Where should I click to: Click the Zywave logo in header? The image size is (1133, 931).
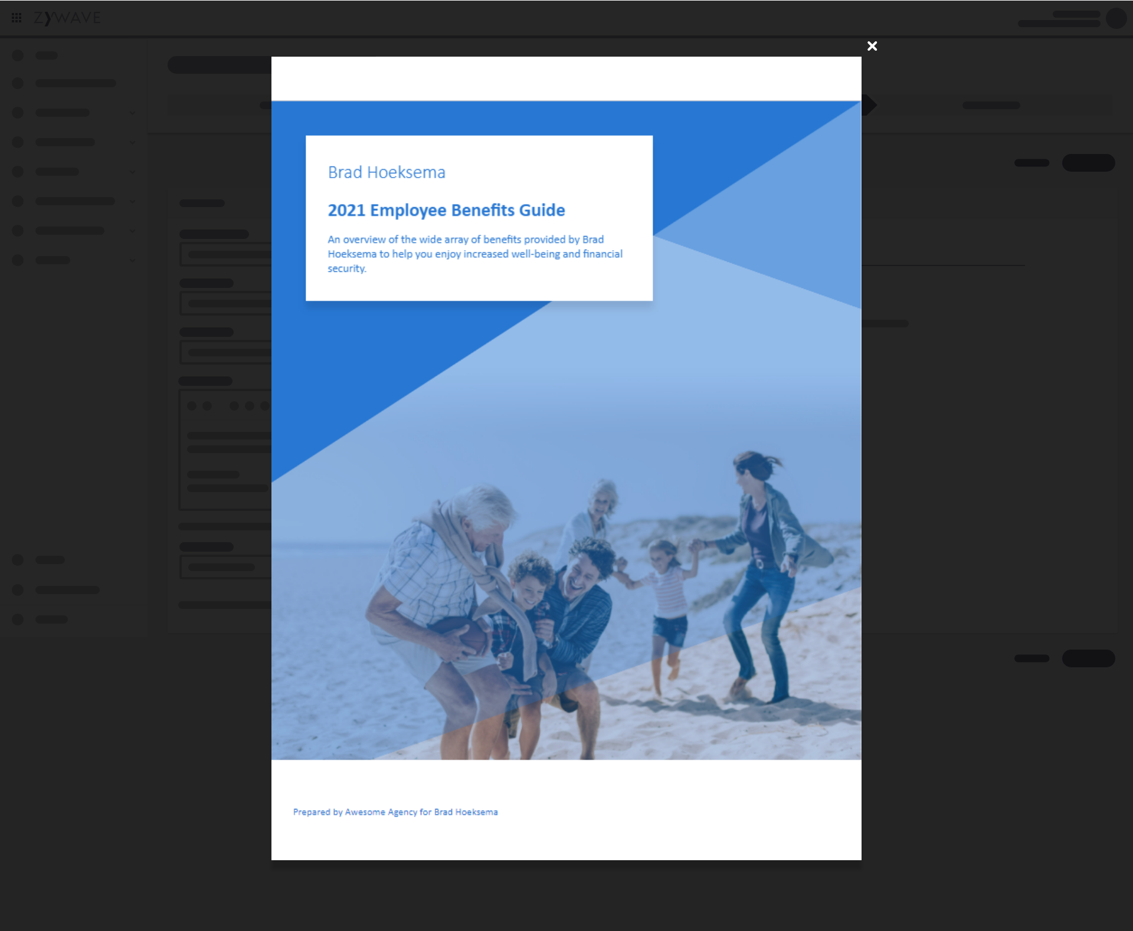pyautogui.click(x=67, y=18)
